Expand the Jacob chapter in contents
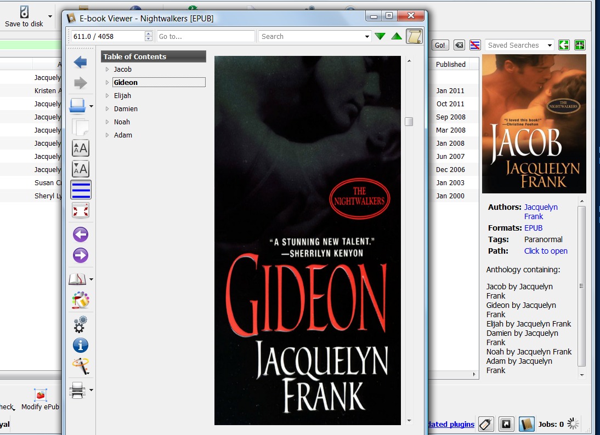Viewport: 600px width, 435px height. point(107,69)
